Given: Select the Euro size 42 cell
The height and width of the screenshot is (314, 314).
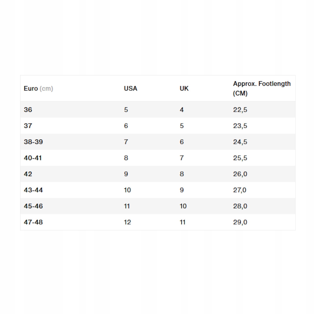Looking at the screenshot, I should (x=28, y=174).
